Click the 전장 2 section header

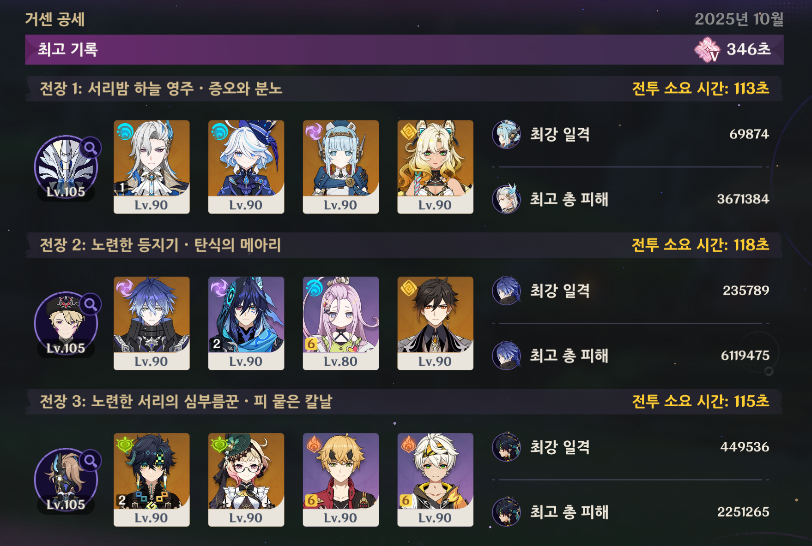[x=404, y=245]
